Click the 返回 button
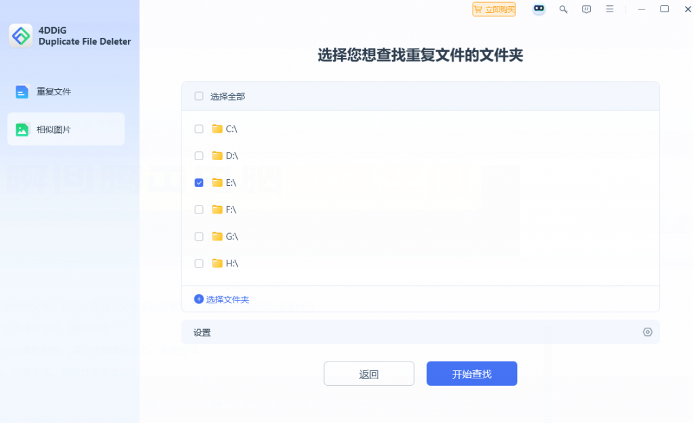Viewport: 693px width, 423px height. point(369,373)
